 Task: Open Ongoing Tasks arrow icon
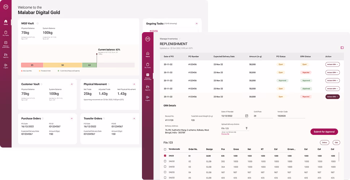196,23
